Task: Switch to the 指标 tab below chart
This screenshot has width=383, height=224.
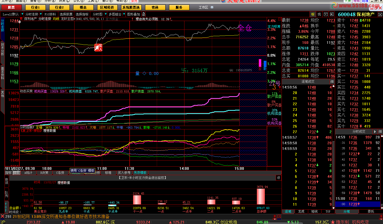Action: pos(8,173)
